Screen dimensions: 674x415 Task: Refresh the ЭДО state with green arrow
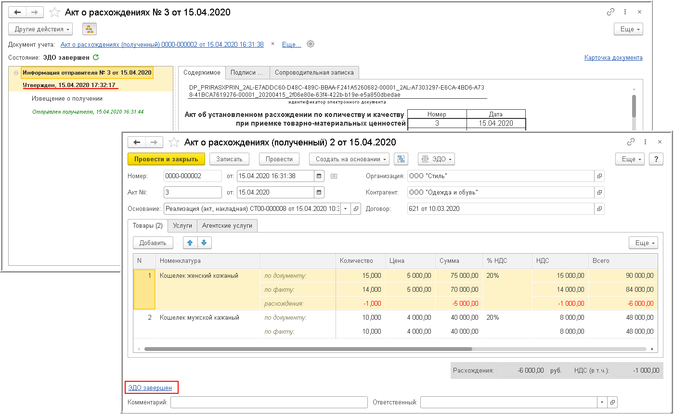coord(96,57)
